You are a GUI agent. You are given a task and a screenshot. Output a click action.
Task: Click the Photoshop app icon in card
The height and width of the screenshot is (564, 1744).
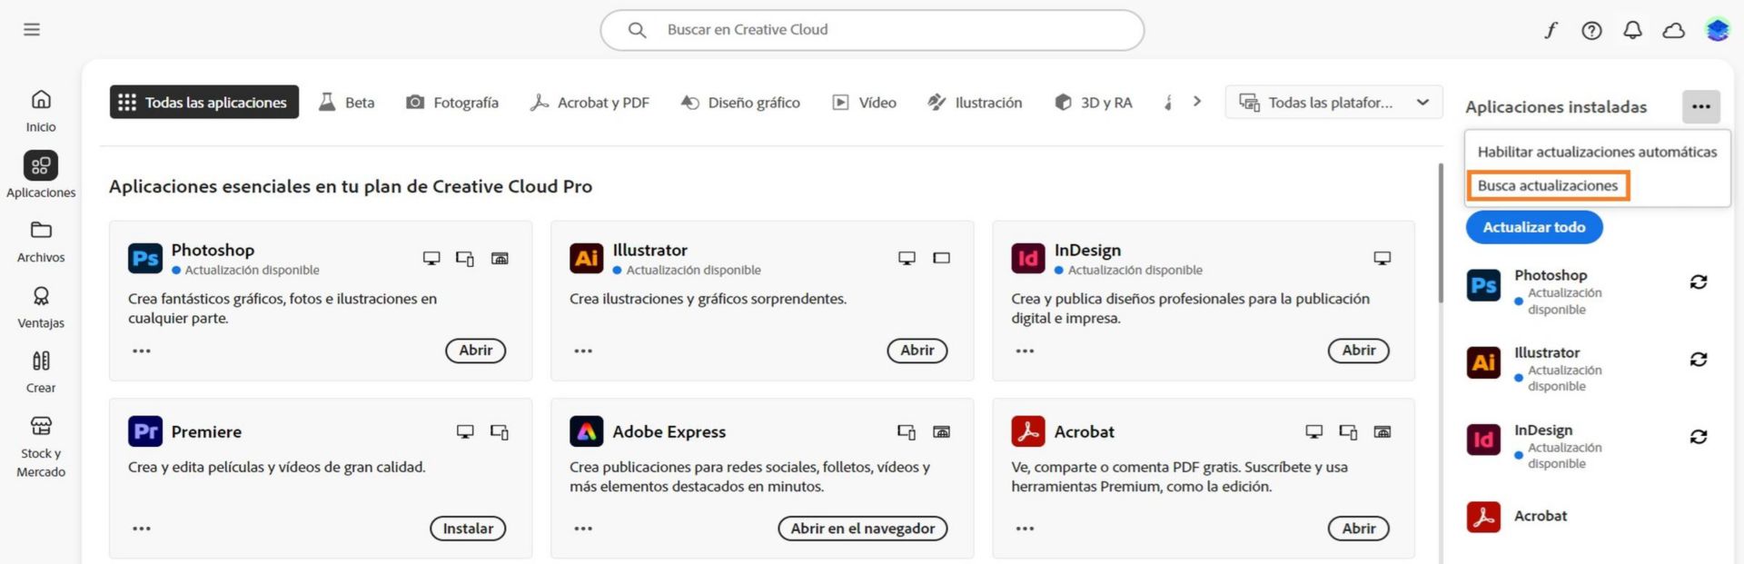145,258
